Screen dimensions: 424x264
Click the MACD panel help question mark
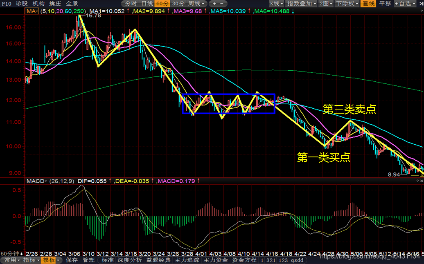point(417,181)
